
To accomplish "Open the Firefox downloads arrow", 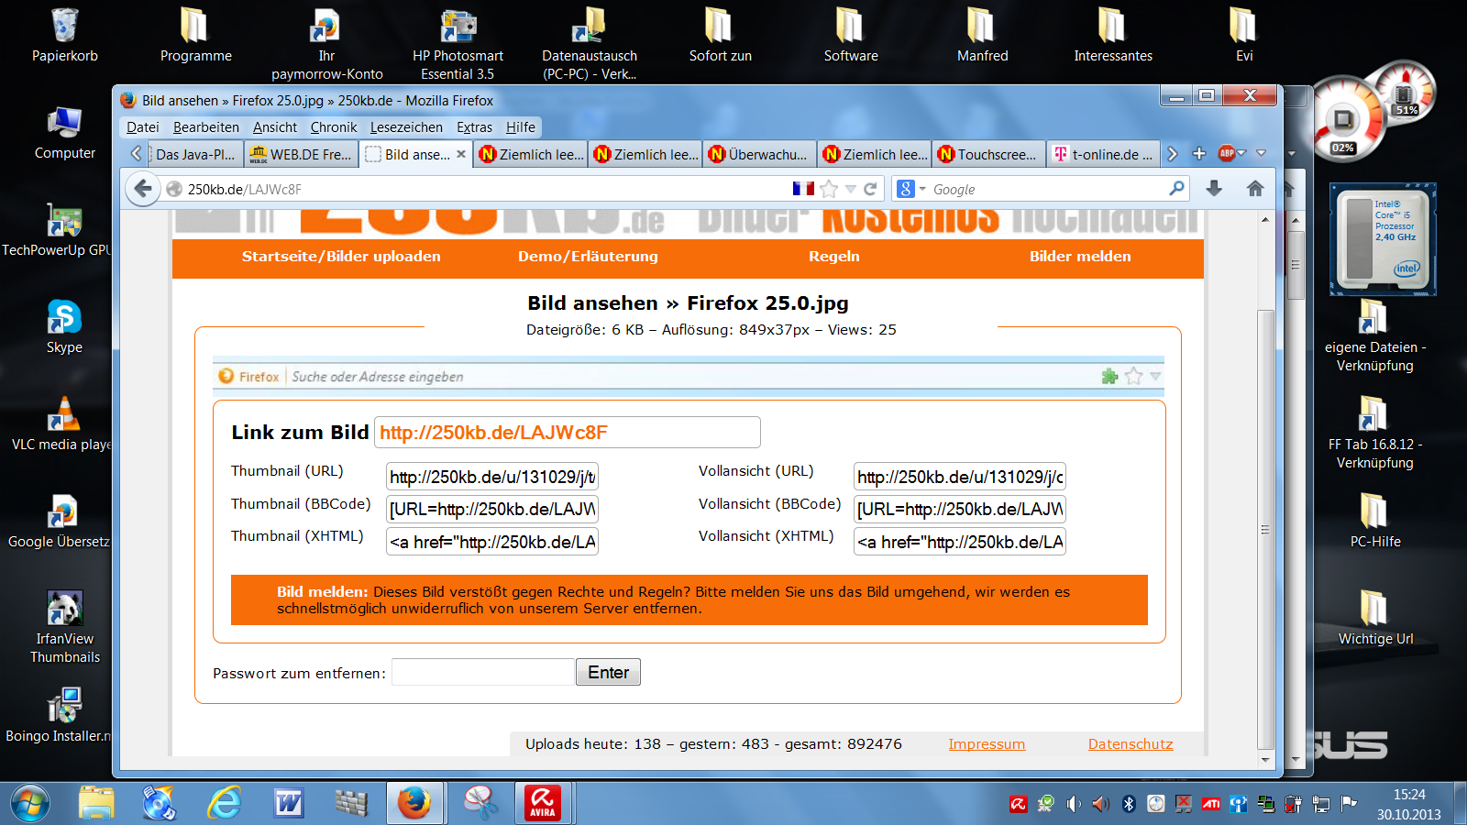I will pyautogui.click(x=1214, y=188).
